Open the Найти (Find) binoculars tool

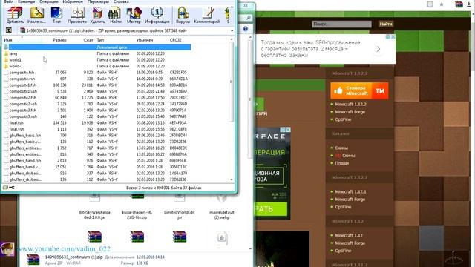[x=115, y=15]
